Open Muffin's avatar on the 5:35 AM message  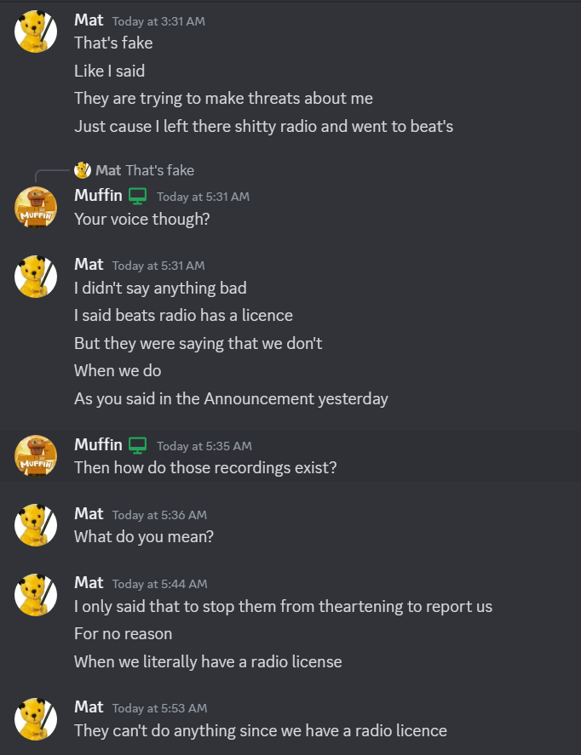pyautogui.click(x=36, y=456)
